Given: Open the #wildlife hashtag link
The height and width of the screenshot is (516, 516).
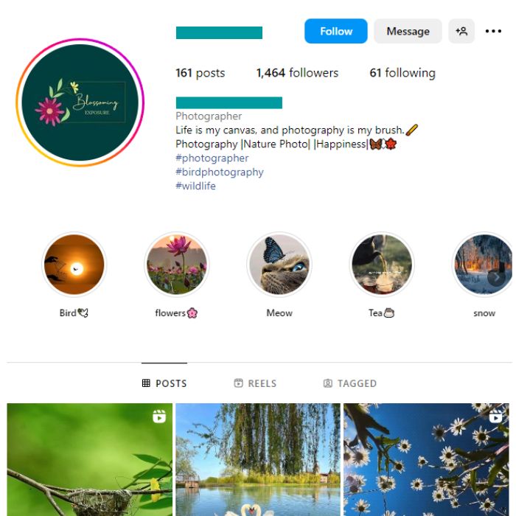Looking at the screenshot, I should pos(195,186).
